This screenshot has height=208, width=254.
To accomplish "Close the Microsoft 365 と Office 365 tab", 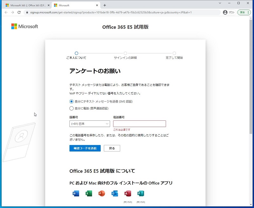I will (x=49, y=5).
